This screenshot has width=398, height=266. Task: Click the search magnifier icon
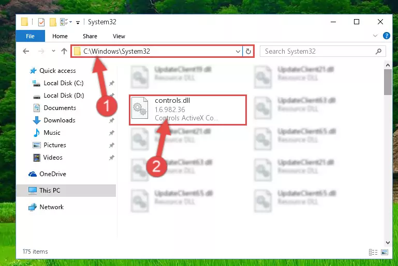pos(378,52)
